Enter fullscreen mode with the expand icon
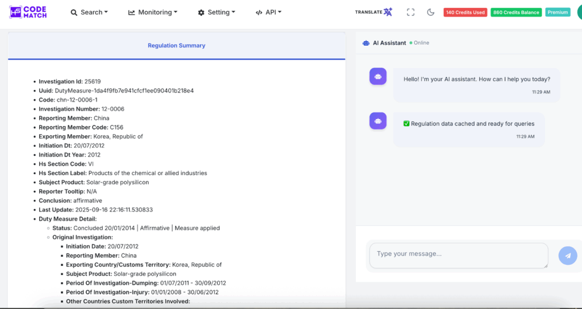This screenshot has width=582, height=309. click(410, 12)
